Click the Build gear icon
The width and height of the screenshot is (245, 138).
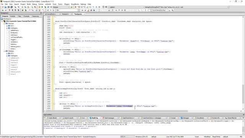(39, 7)
